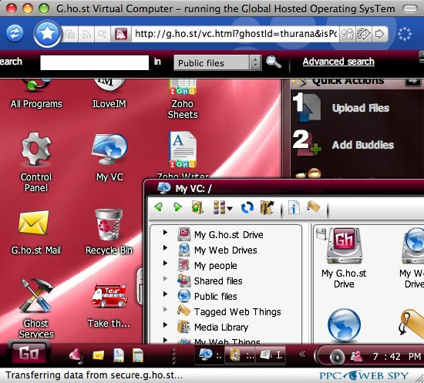Image resolution: width=424 pixels, height=383 pixels.
Task: Expand My Web Drives tree node
Action: (x=165, y=247)
